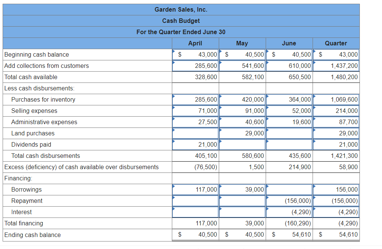
Task: Select the empty April land purchases cell
Action: pyautogui.click(x=195, y=133)
